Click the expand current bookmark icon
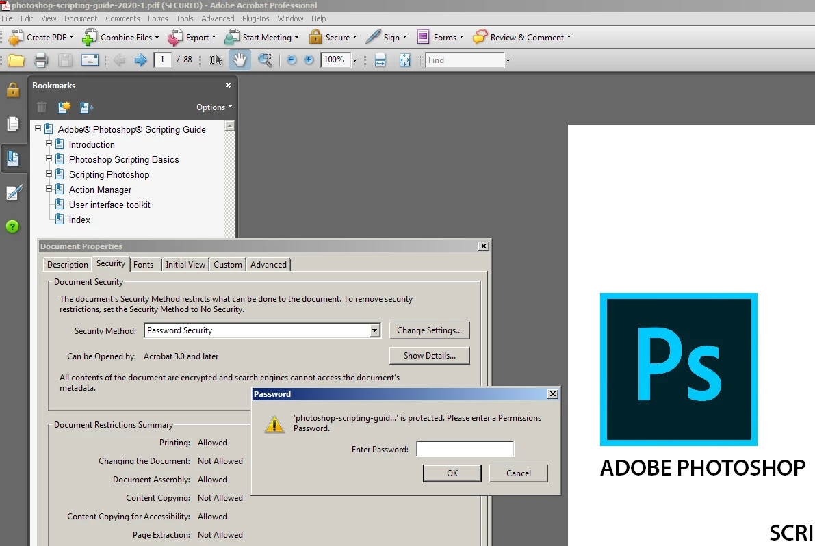The image size is (815, 546). pyautogui.click(x=87, y=107)
